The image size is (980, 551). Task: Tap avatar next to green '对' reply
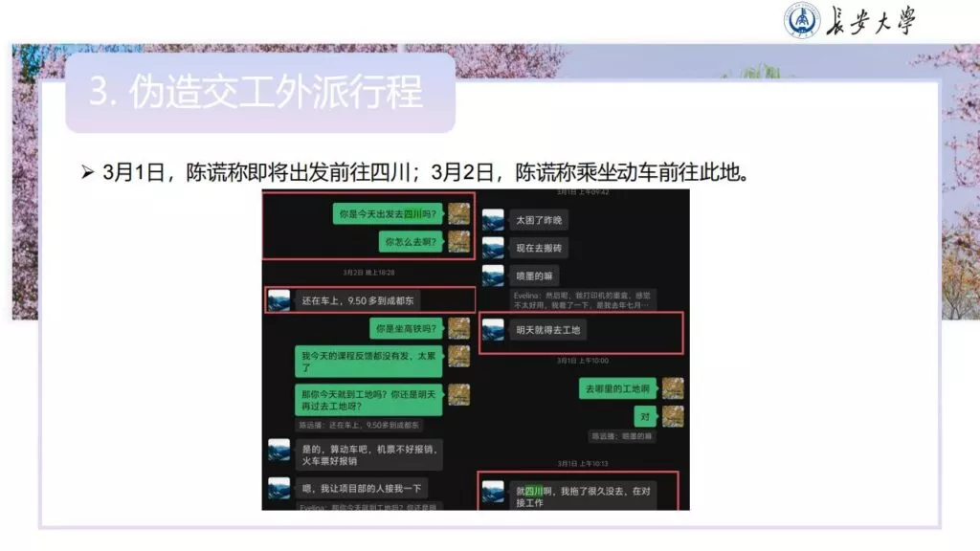(673, 416)
